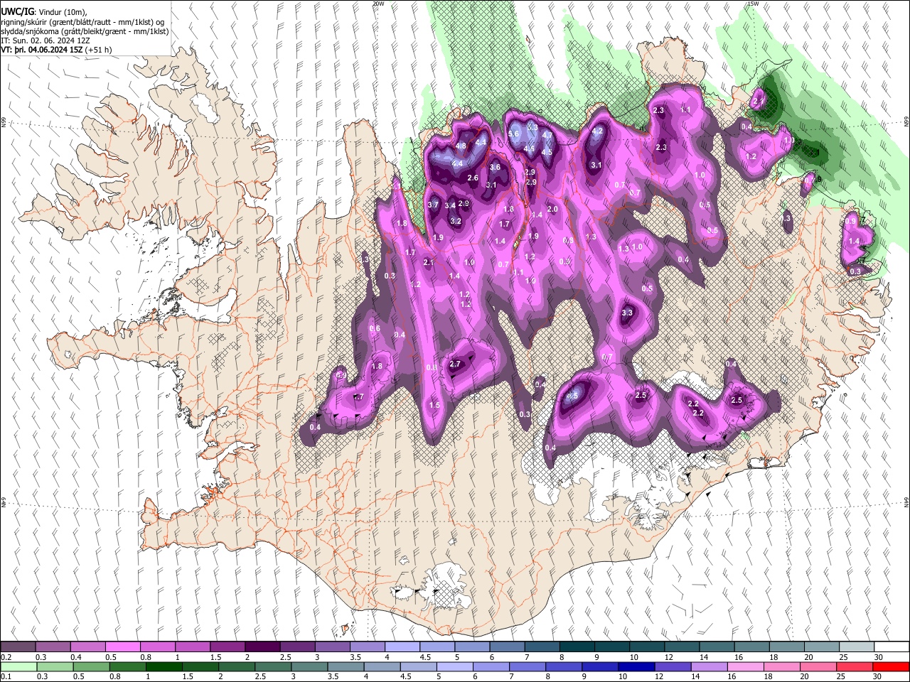
Task: Click the 2.0 snowfall value on the map
Action: tap(552, 210)
